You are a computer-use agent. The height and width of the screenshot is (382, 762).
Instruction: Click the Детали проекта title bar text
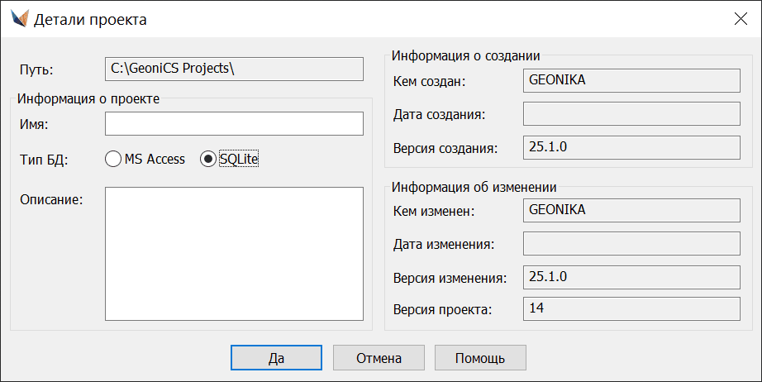90,19
